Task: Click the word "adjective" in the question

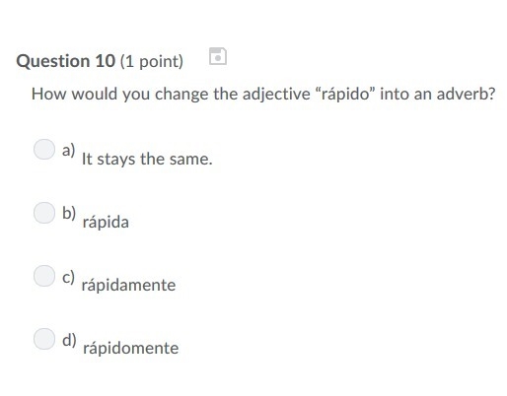Action: coord(276,95)
